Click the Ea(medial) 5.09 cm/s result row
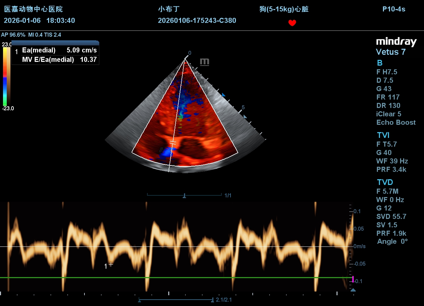 click(56, 50)
